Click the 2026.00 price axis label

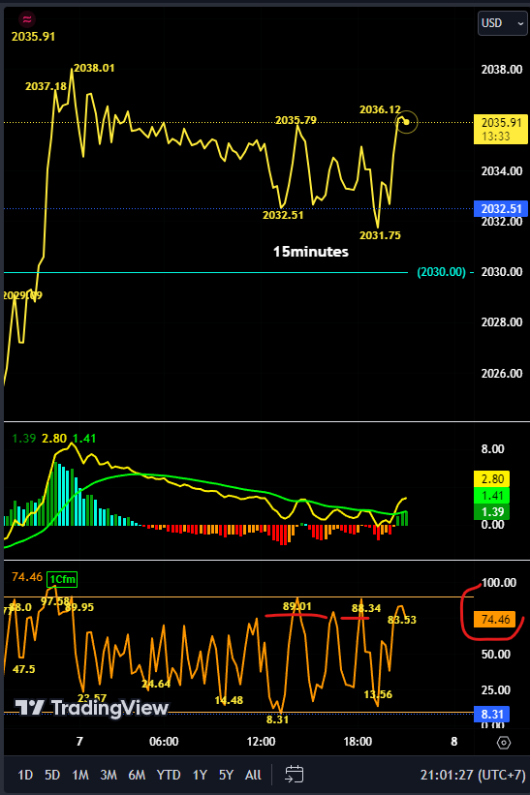click(502, 374)
